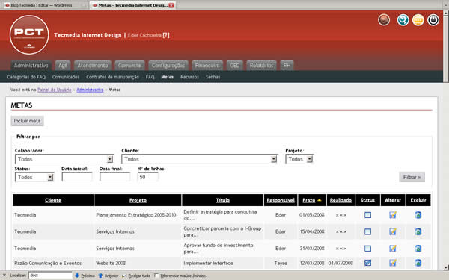Click the Realçar tudo highlight icon
Image resolution: width=449 pixels, height=280 pixels.
click(124, 276)
